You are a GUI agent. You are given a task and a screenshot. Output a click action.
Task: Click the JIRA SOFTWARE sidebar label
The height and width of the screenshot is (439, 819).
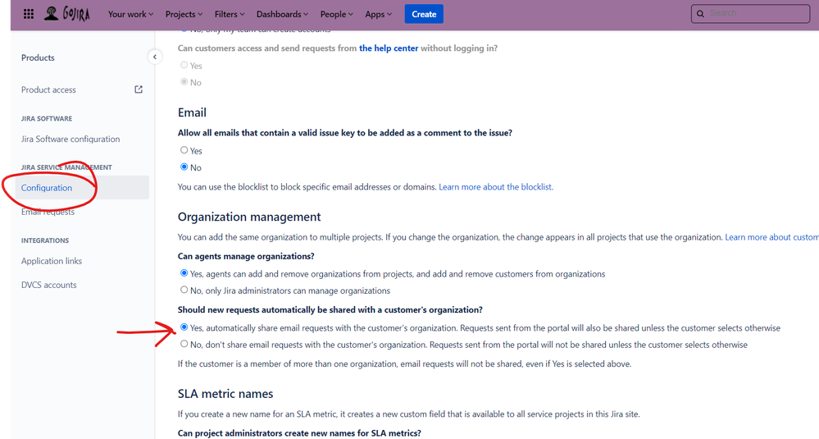point(47,119)
